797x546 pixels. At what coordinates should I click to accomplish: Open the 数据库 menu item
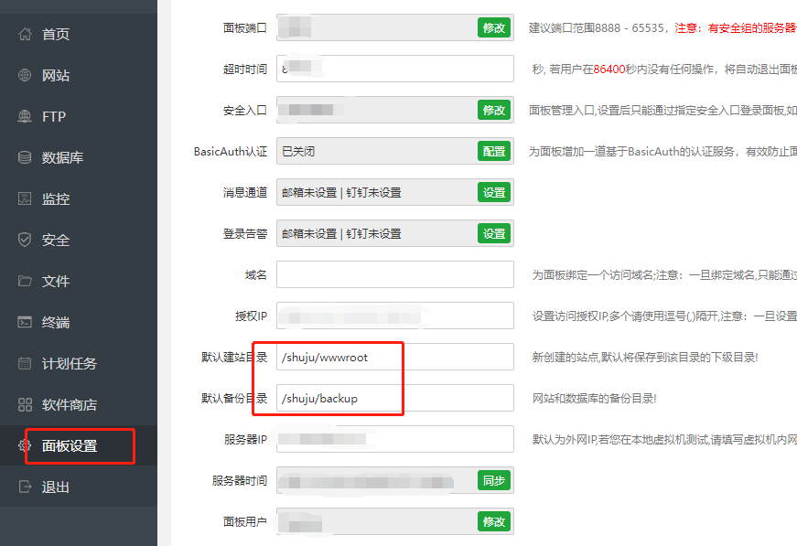(79, 157)
